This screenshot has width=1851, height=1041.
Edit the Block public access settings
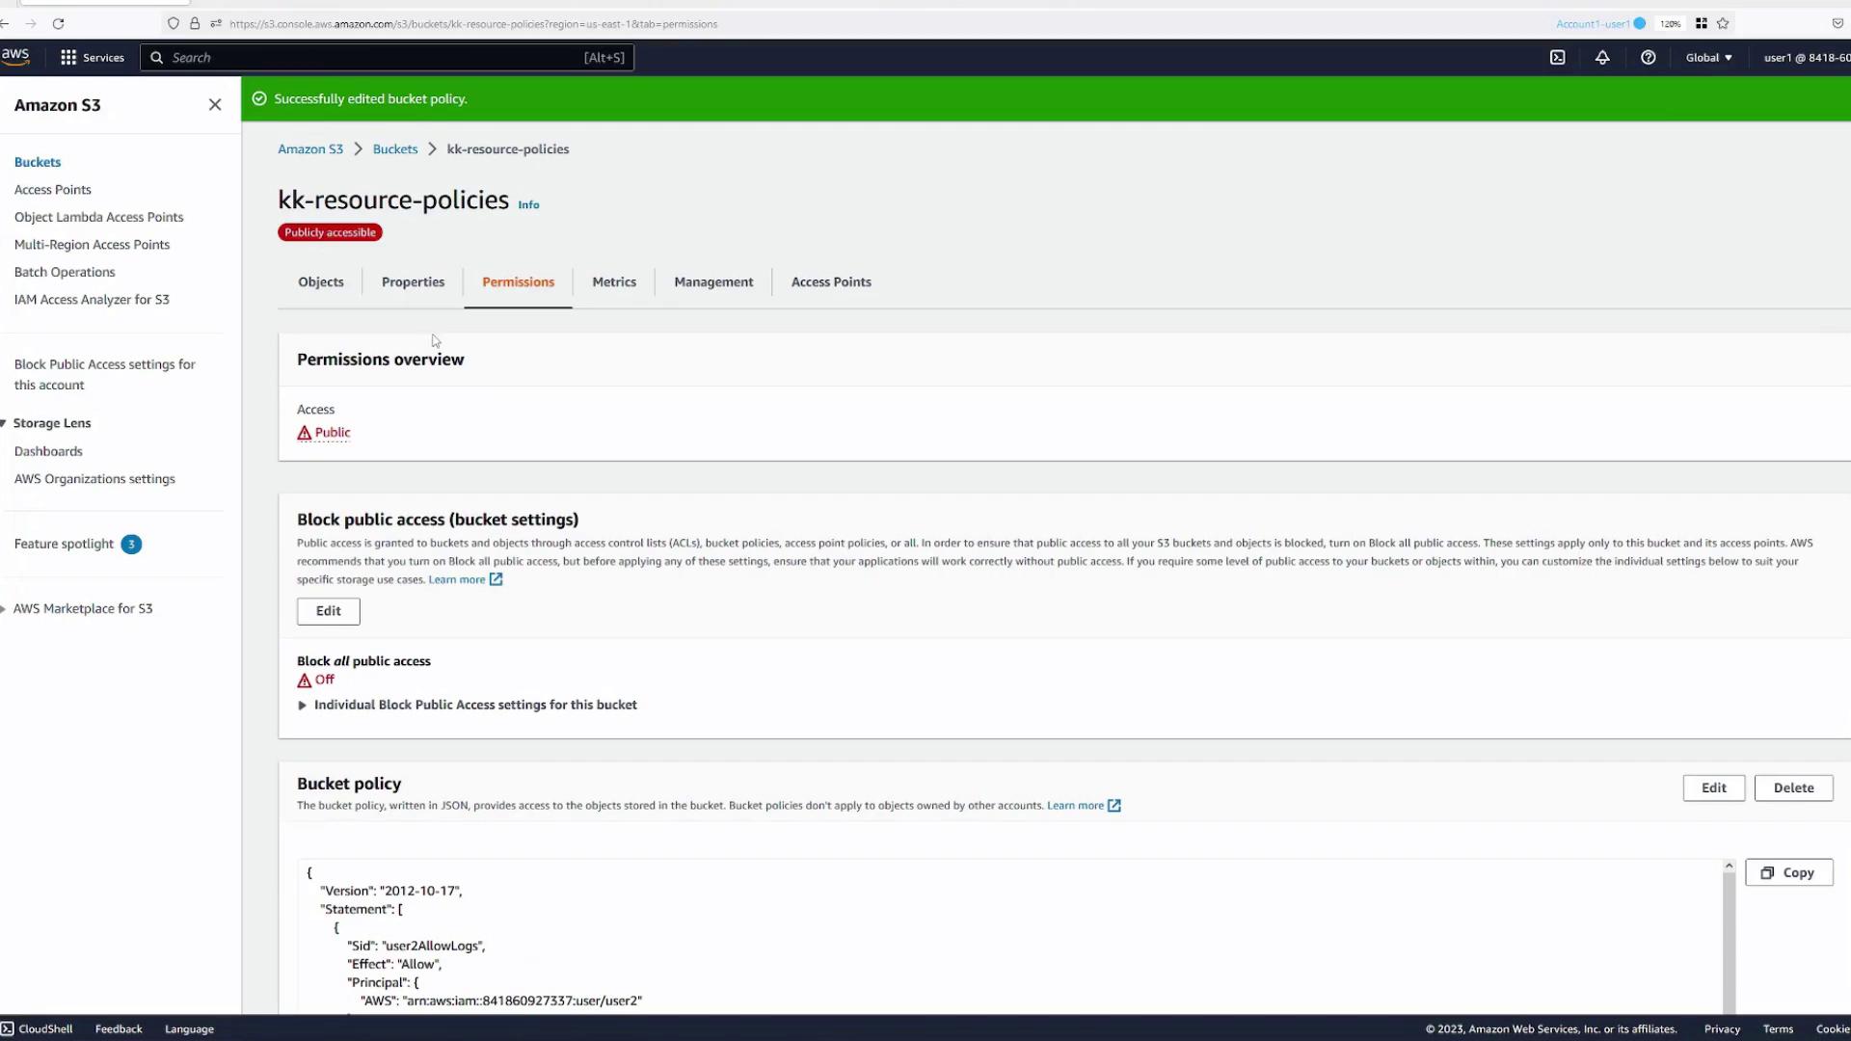coord(328,611)
